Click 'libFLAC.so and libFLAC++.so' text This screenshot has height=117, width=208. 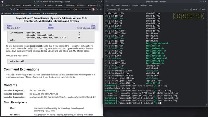coord(44,94)
